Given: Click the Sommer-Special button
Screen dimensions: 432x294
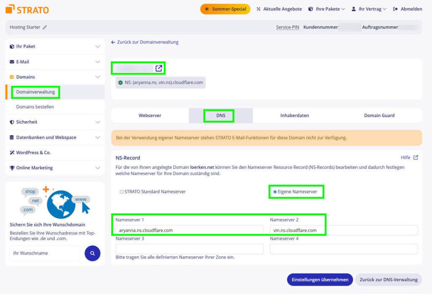Looking at the screenshot, I should [x=225, y=9].
